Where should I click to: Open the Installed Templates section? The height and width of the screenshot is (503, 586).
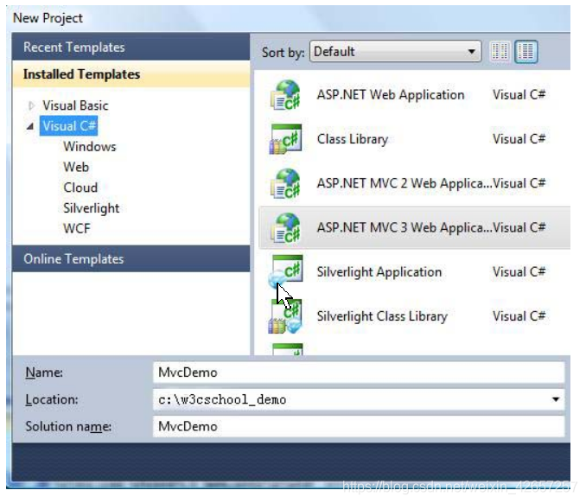pyautogui.click(x=131, y=74)
